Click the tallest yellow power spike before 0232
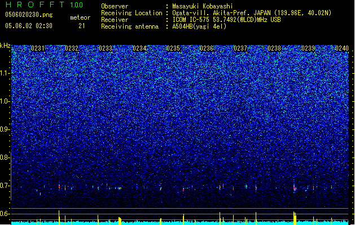355x225 pixels. pos(59,218)
